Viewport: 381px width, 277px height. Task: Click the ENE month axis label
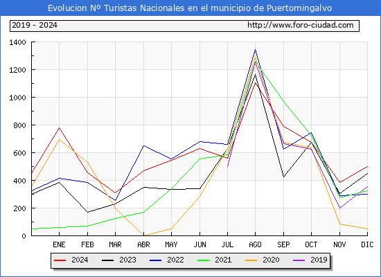click(x=59, y=244)
